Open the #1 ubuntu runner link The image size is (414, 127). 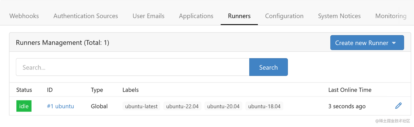(60, 106)
